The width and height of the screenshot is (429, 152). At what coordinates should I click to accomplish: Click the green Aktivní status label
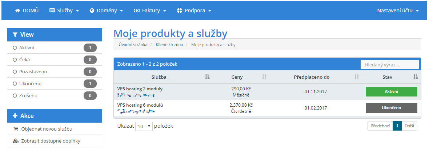[391, 91]
